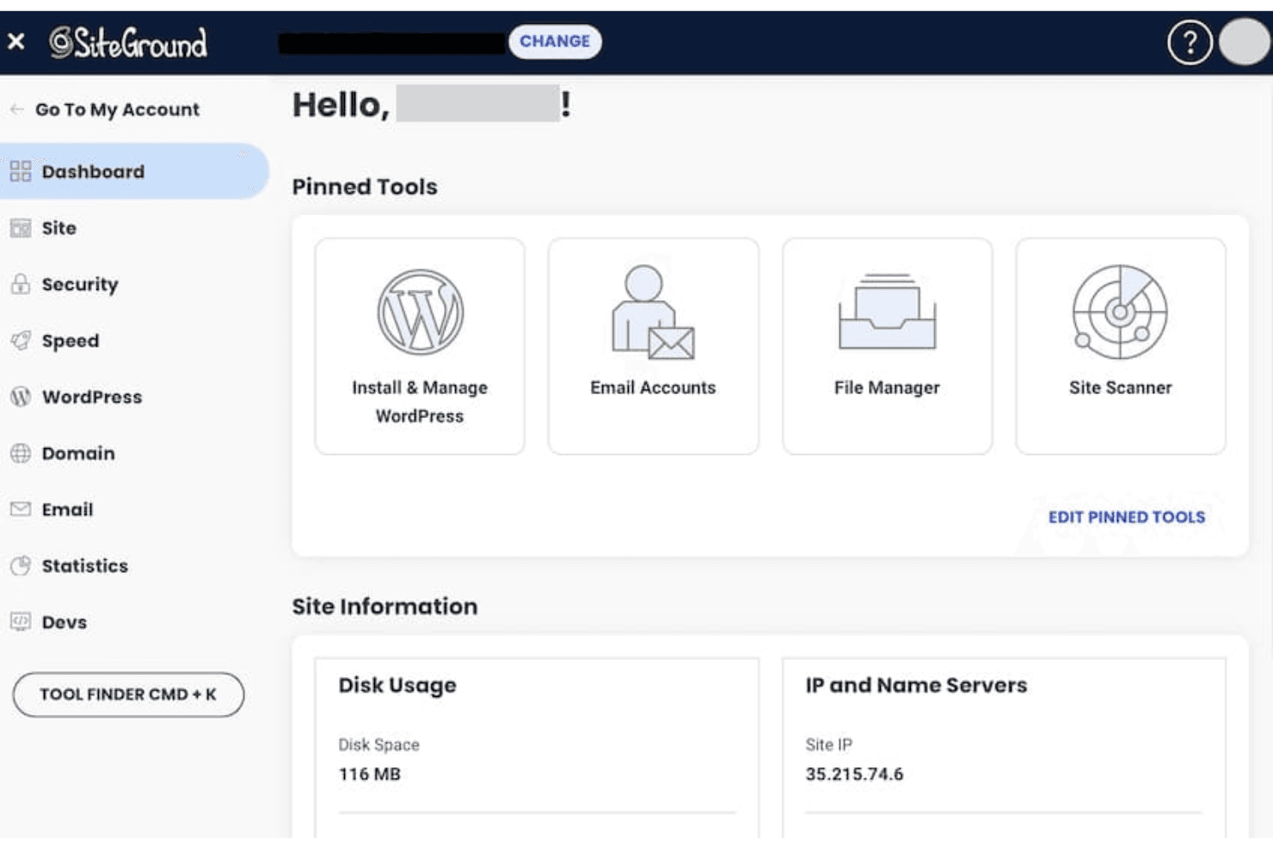Click the SiteGround logo

[x=128, y=42]
